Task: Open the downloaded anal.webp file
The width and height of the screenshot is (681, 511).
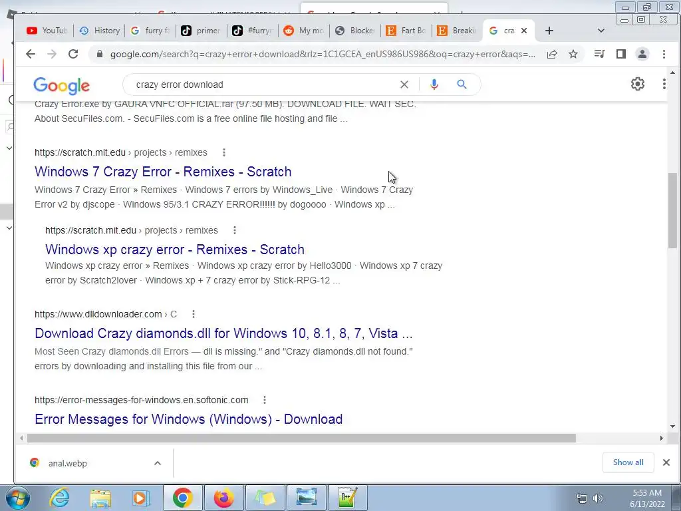Action: click(x=68, y=463)
